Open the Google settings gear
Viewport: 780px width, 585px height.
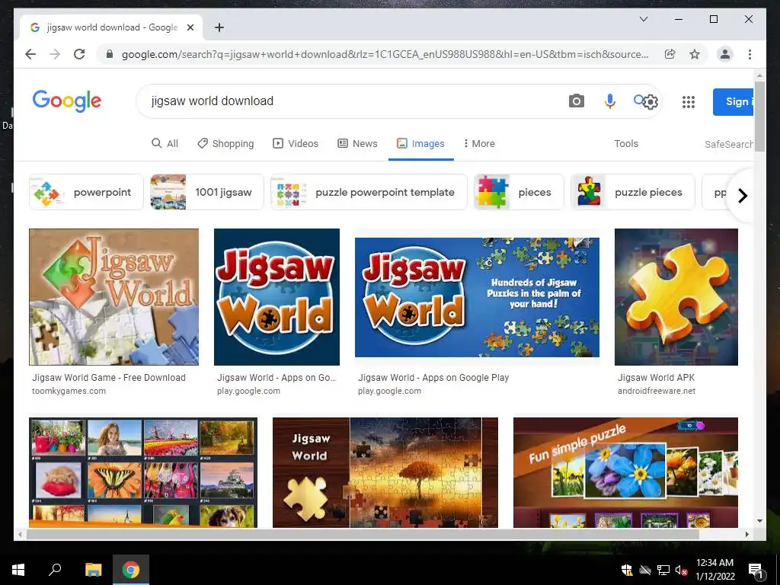click(651, 102)
